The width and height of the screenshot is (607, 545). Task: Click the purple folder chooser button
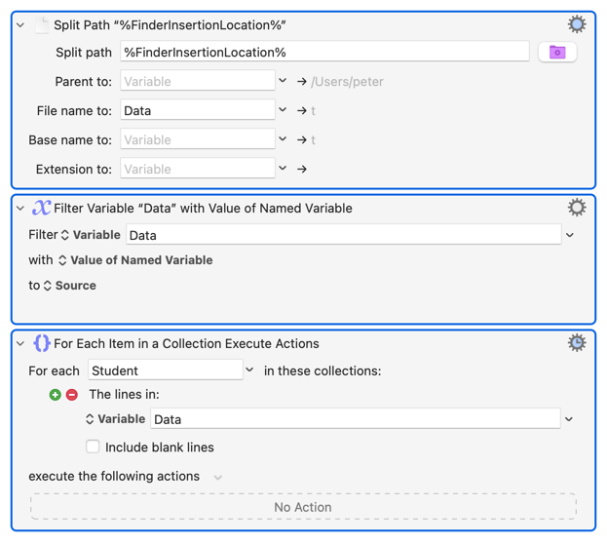point(557,52)
